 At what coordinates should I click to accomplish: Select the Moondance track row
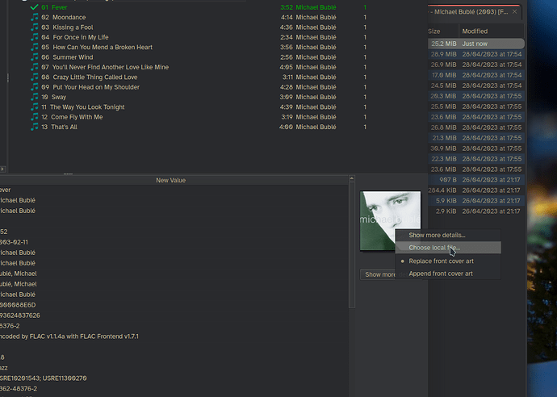coord(199,17)
